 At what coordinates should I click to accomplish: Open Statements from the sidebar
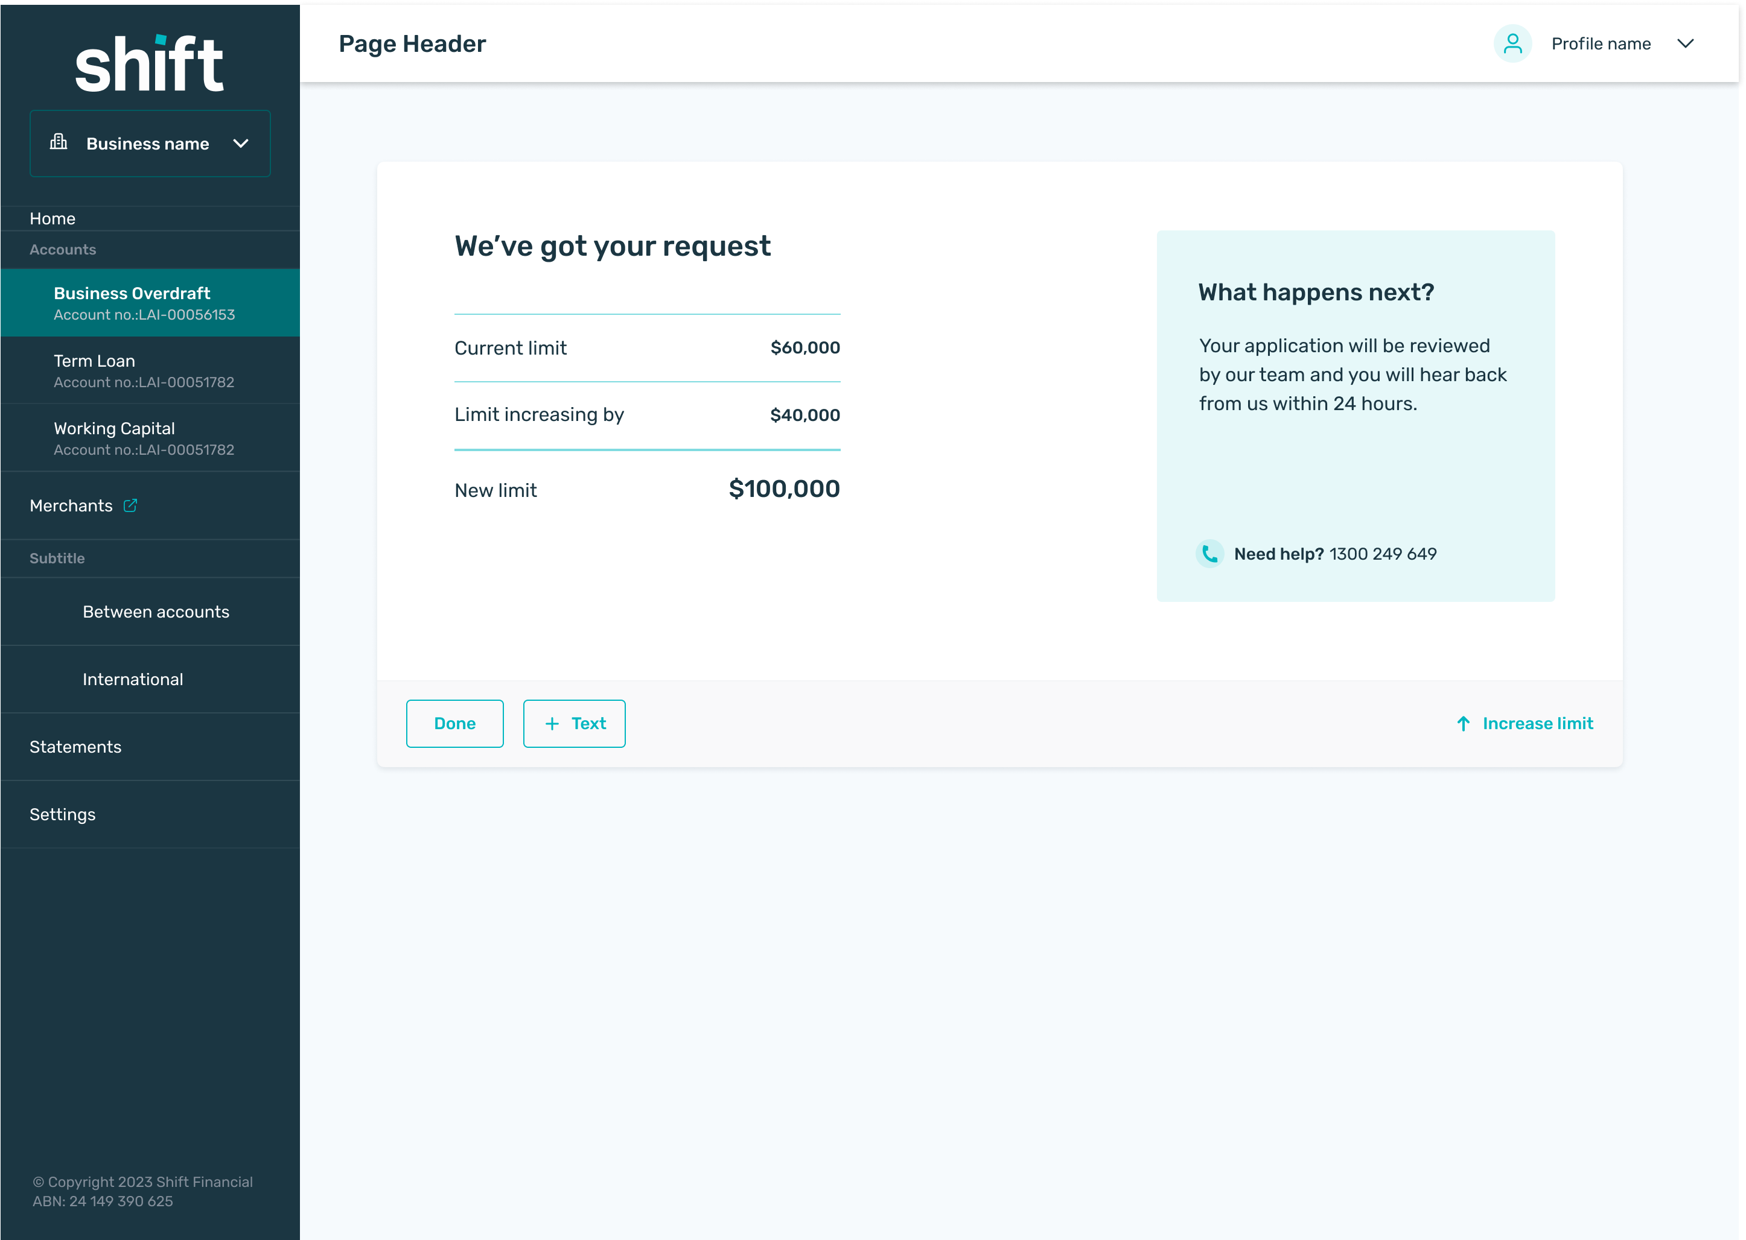point(75,747)
